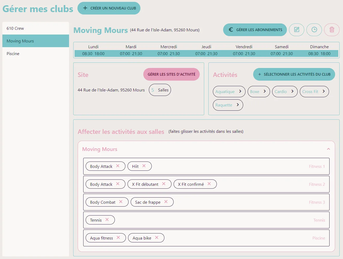Remove Sac de frappe activity
Screen dimensions: 343x259
tap(166, 202)
